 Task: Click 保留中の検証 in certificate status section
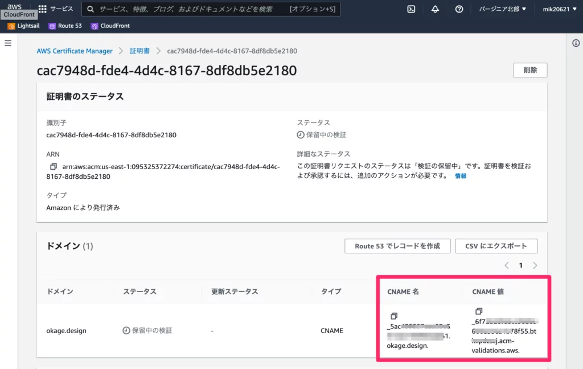click(x=322, y=134)
